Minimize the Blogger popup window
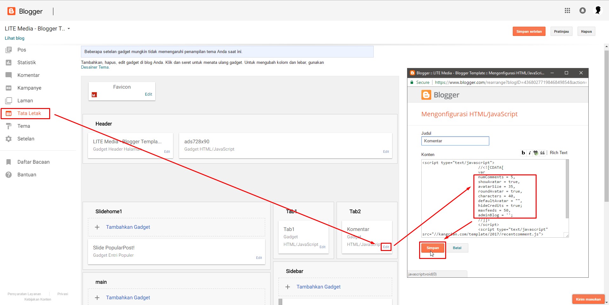 click(552, 73)
